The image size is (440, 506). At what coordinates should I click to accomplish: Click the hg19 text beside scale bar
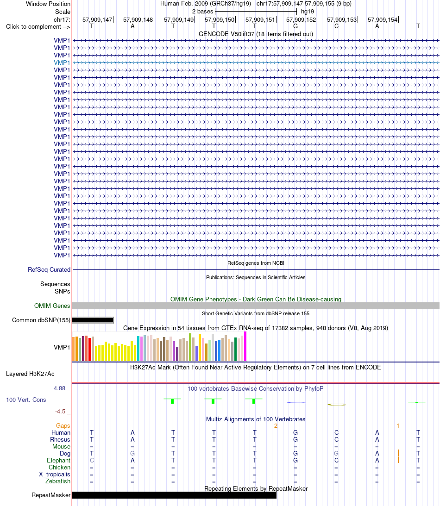pos(308,12)
